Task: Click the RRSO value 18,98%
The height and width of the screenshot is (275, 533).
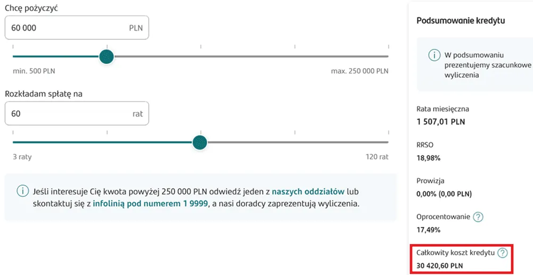Action: point(429,158)
